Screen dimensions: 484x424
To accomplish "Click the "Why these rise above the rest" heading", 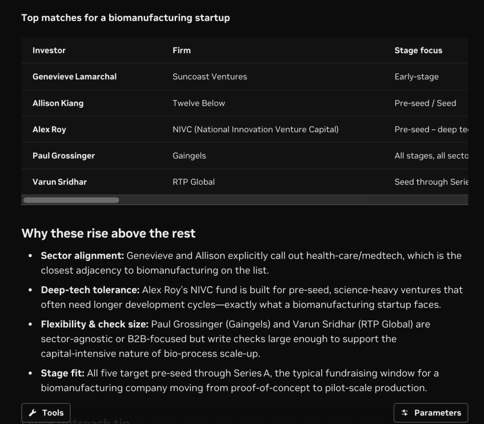I will pyautogui.click(x=108, y=233).
